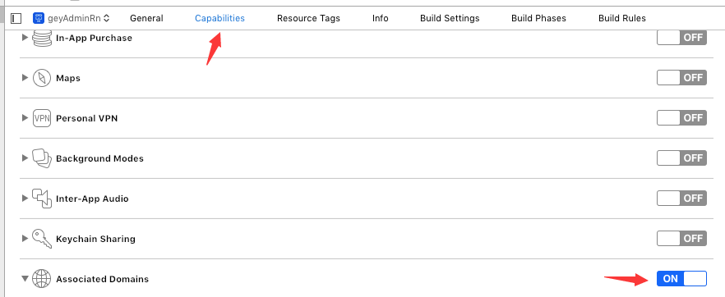
Task: Enable the Background Modes switch
Action: tap(681, 158)
